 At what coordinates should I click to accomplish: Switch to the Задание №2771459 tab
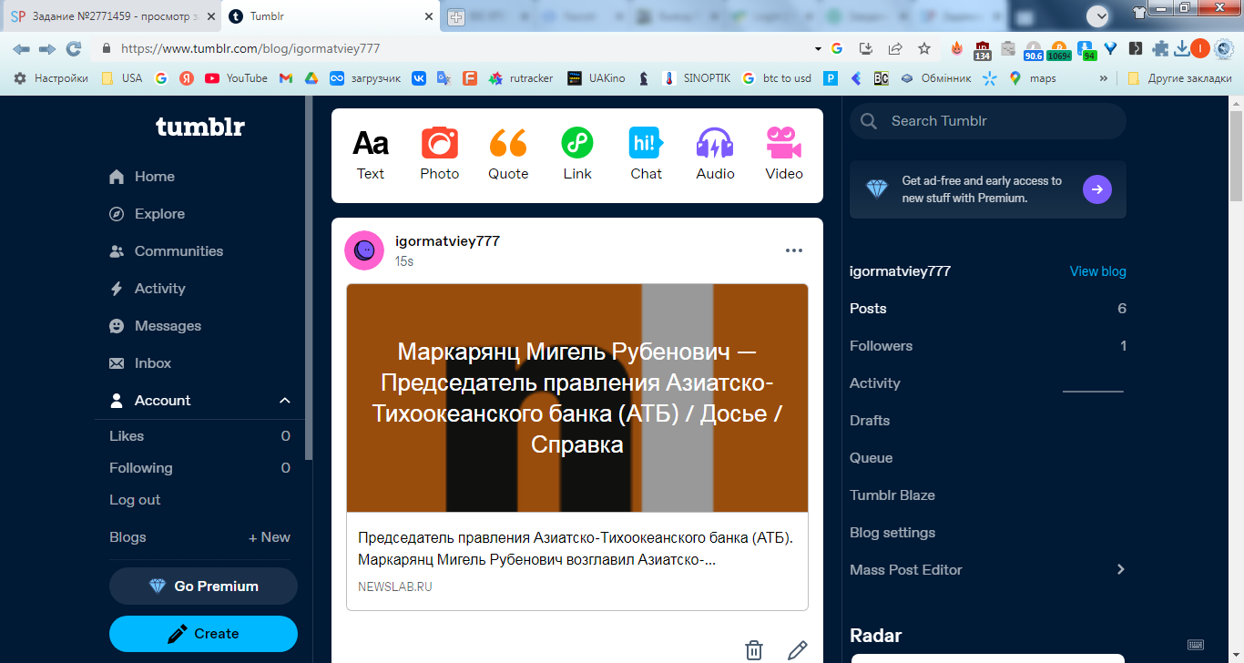113,16
